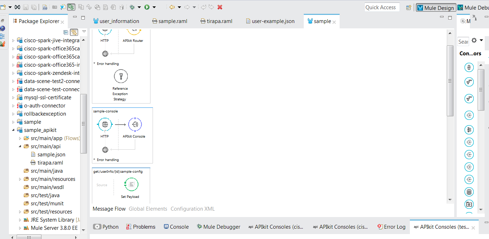The height and width of the screenshot is (239, 489).
Task: Click the yellow Back navigation arrow
Action: [172, 7]
